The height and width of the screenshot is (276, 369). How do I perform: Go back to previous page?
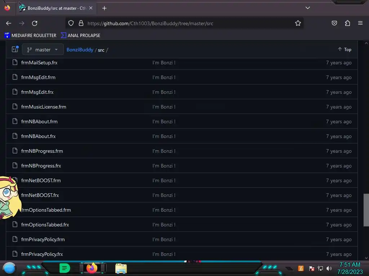[x=9, y=23]
